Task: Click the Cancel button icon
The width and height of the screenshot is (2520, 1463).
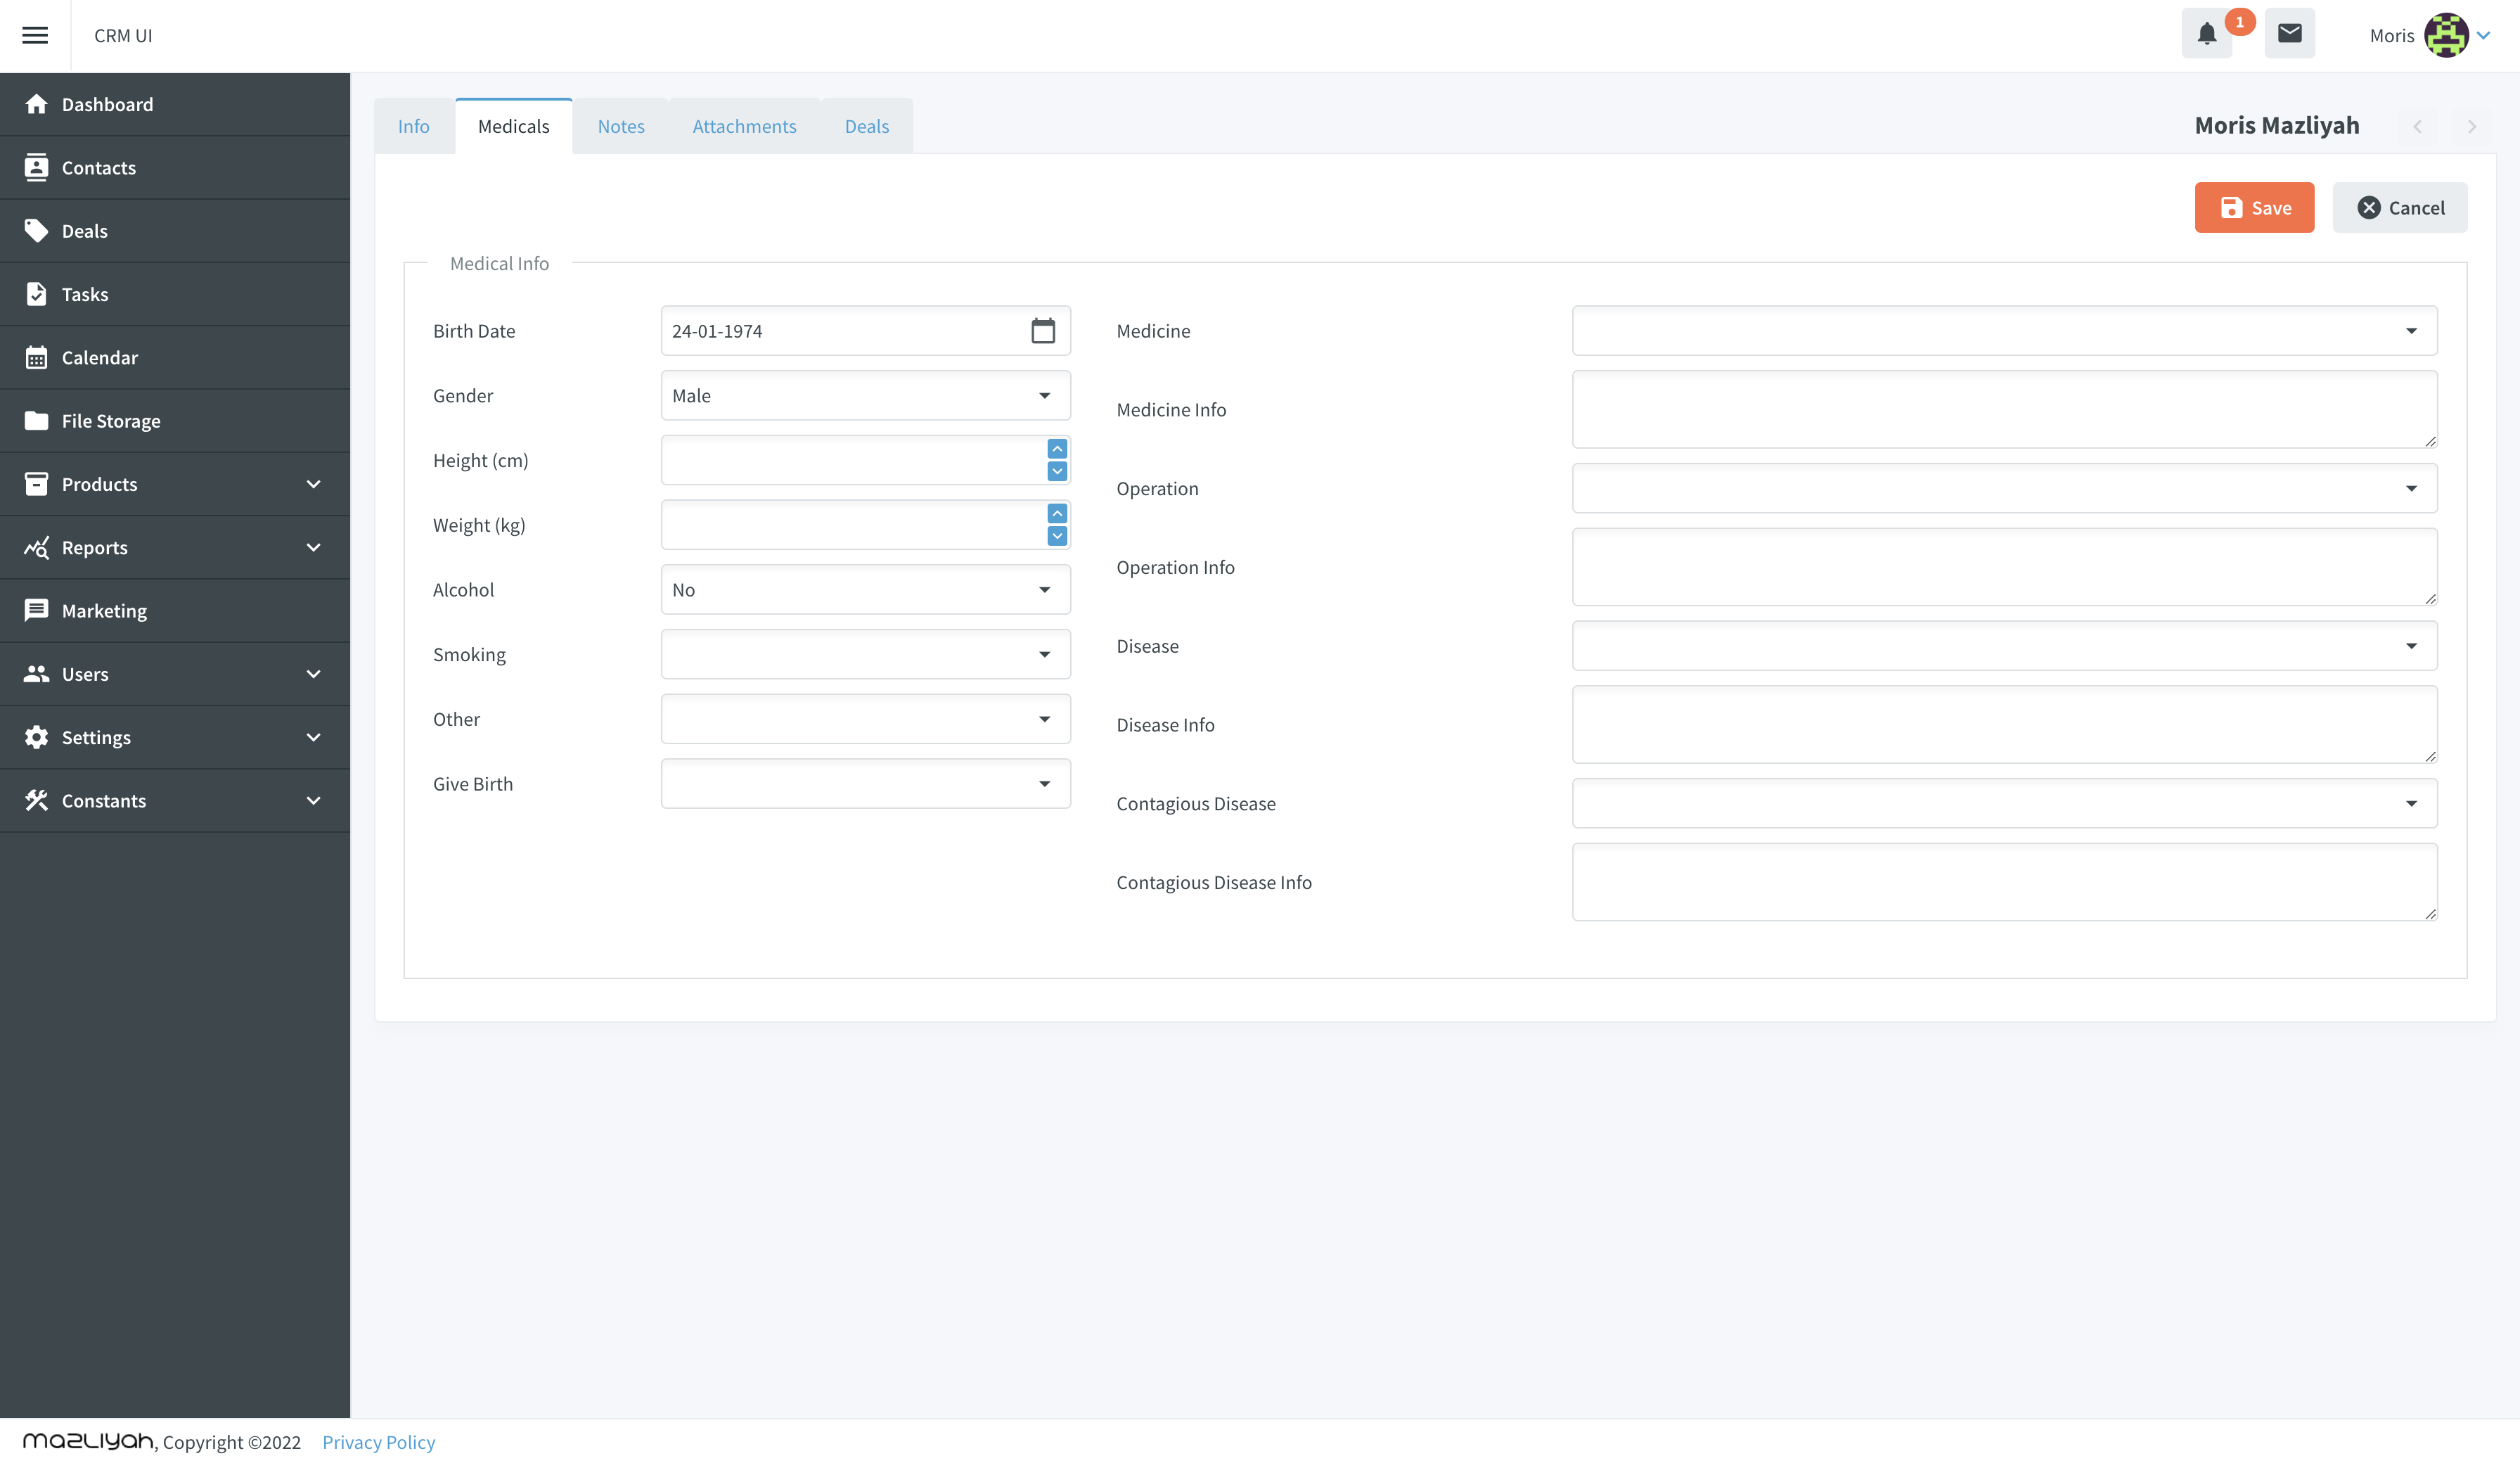Action: pyautogui.click(x=2369, y=207)
